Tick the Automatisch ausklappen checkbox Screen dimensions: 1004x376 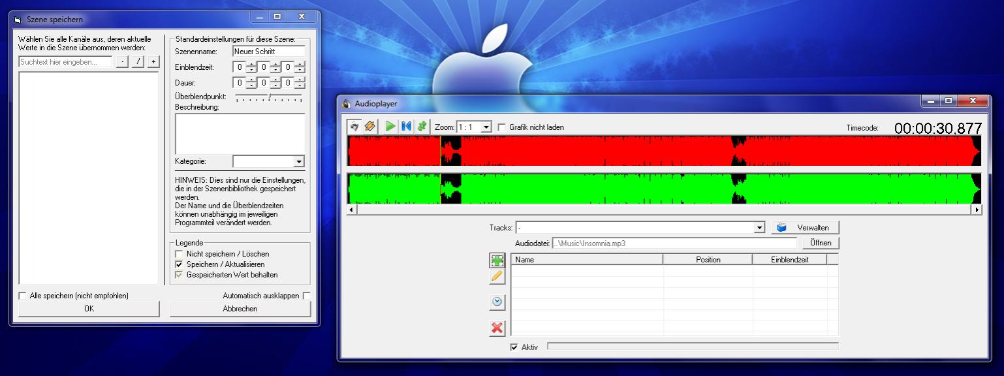(x=307, y=296)
